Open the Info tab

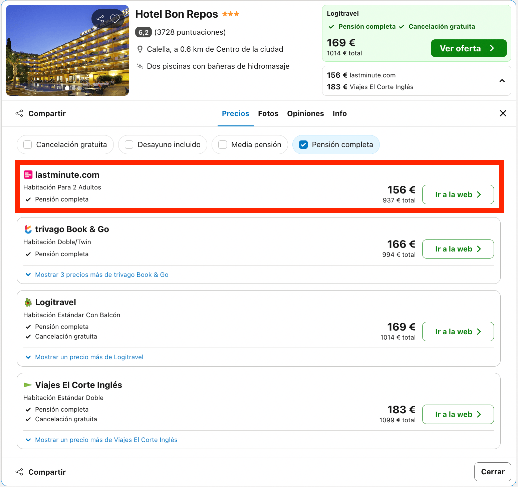point(340,113)
